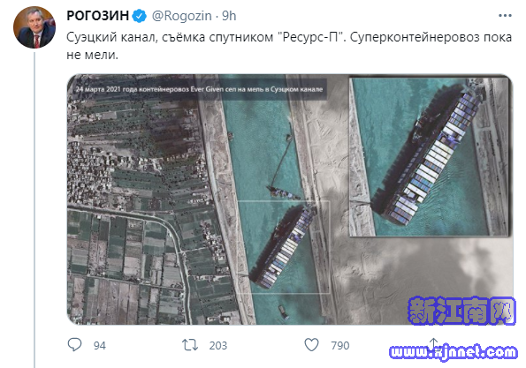Click the РОГОЗИН display name
This screenshot has width=526, height=368.
(98, 16)
